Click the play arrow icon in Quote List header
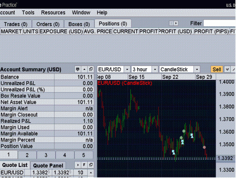 click(78, 165)
